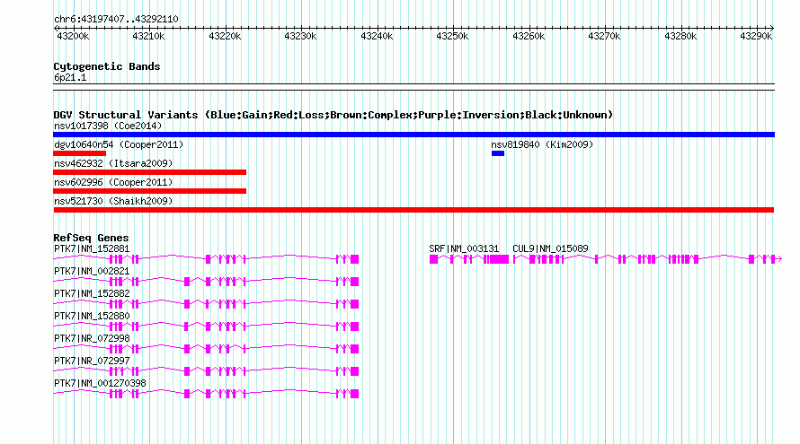Click the PTK7|NR_072998 transcript label

(92, 338)
